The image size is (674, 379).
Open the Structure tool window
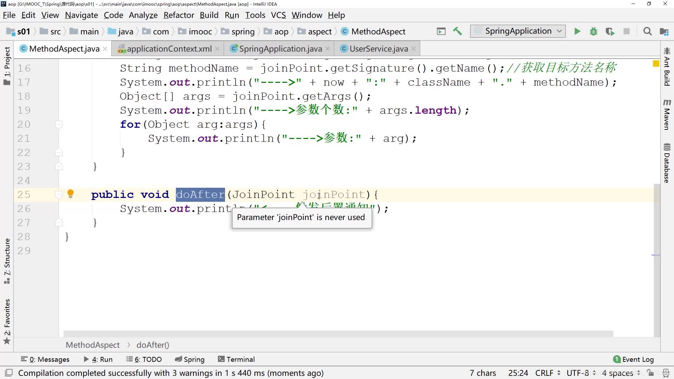pyautogui.click(x=7, y=261)
